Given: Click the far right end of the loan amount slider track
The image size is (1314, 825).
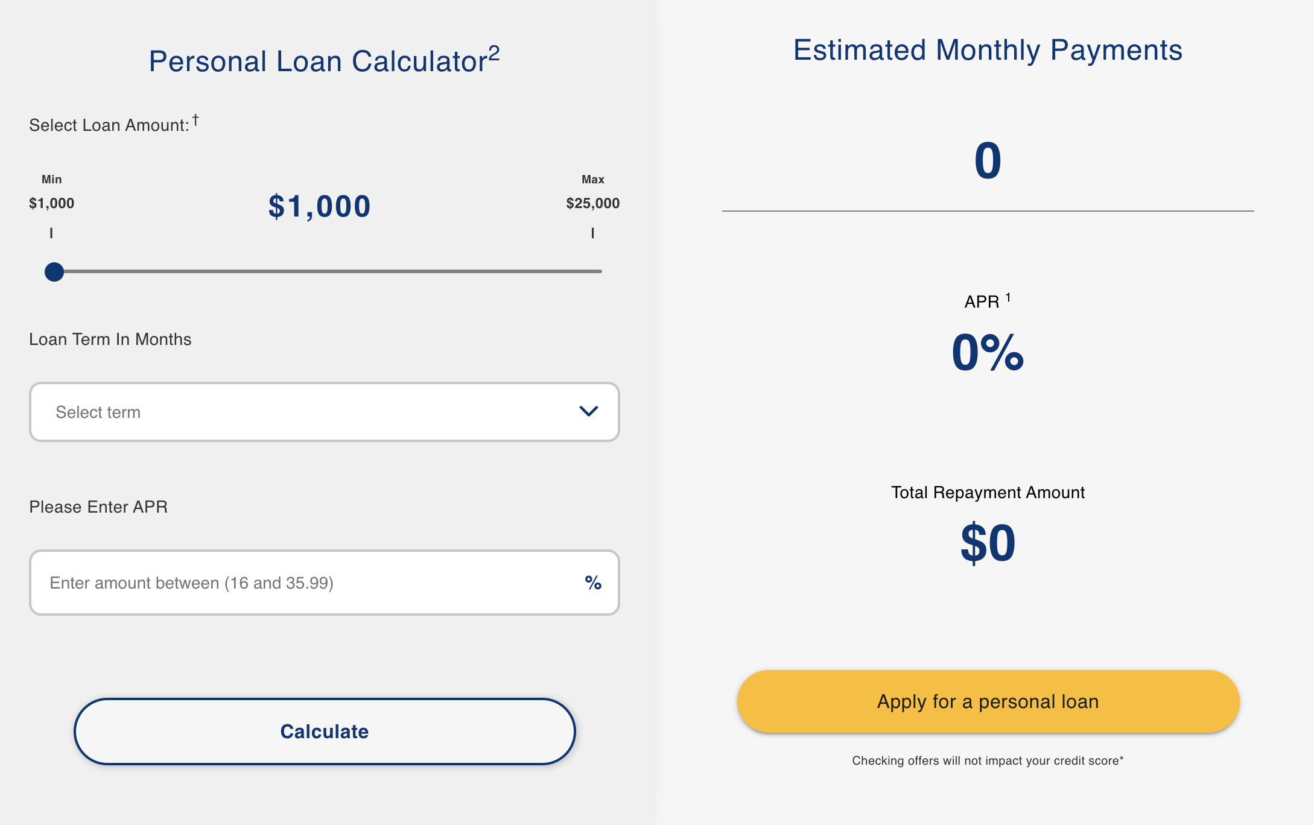Looking at the screenshot, I should pos(600,271).
